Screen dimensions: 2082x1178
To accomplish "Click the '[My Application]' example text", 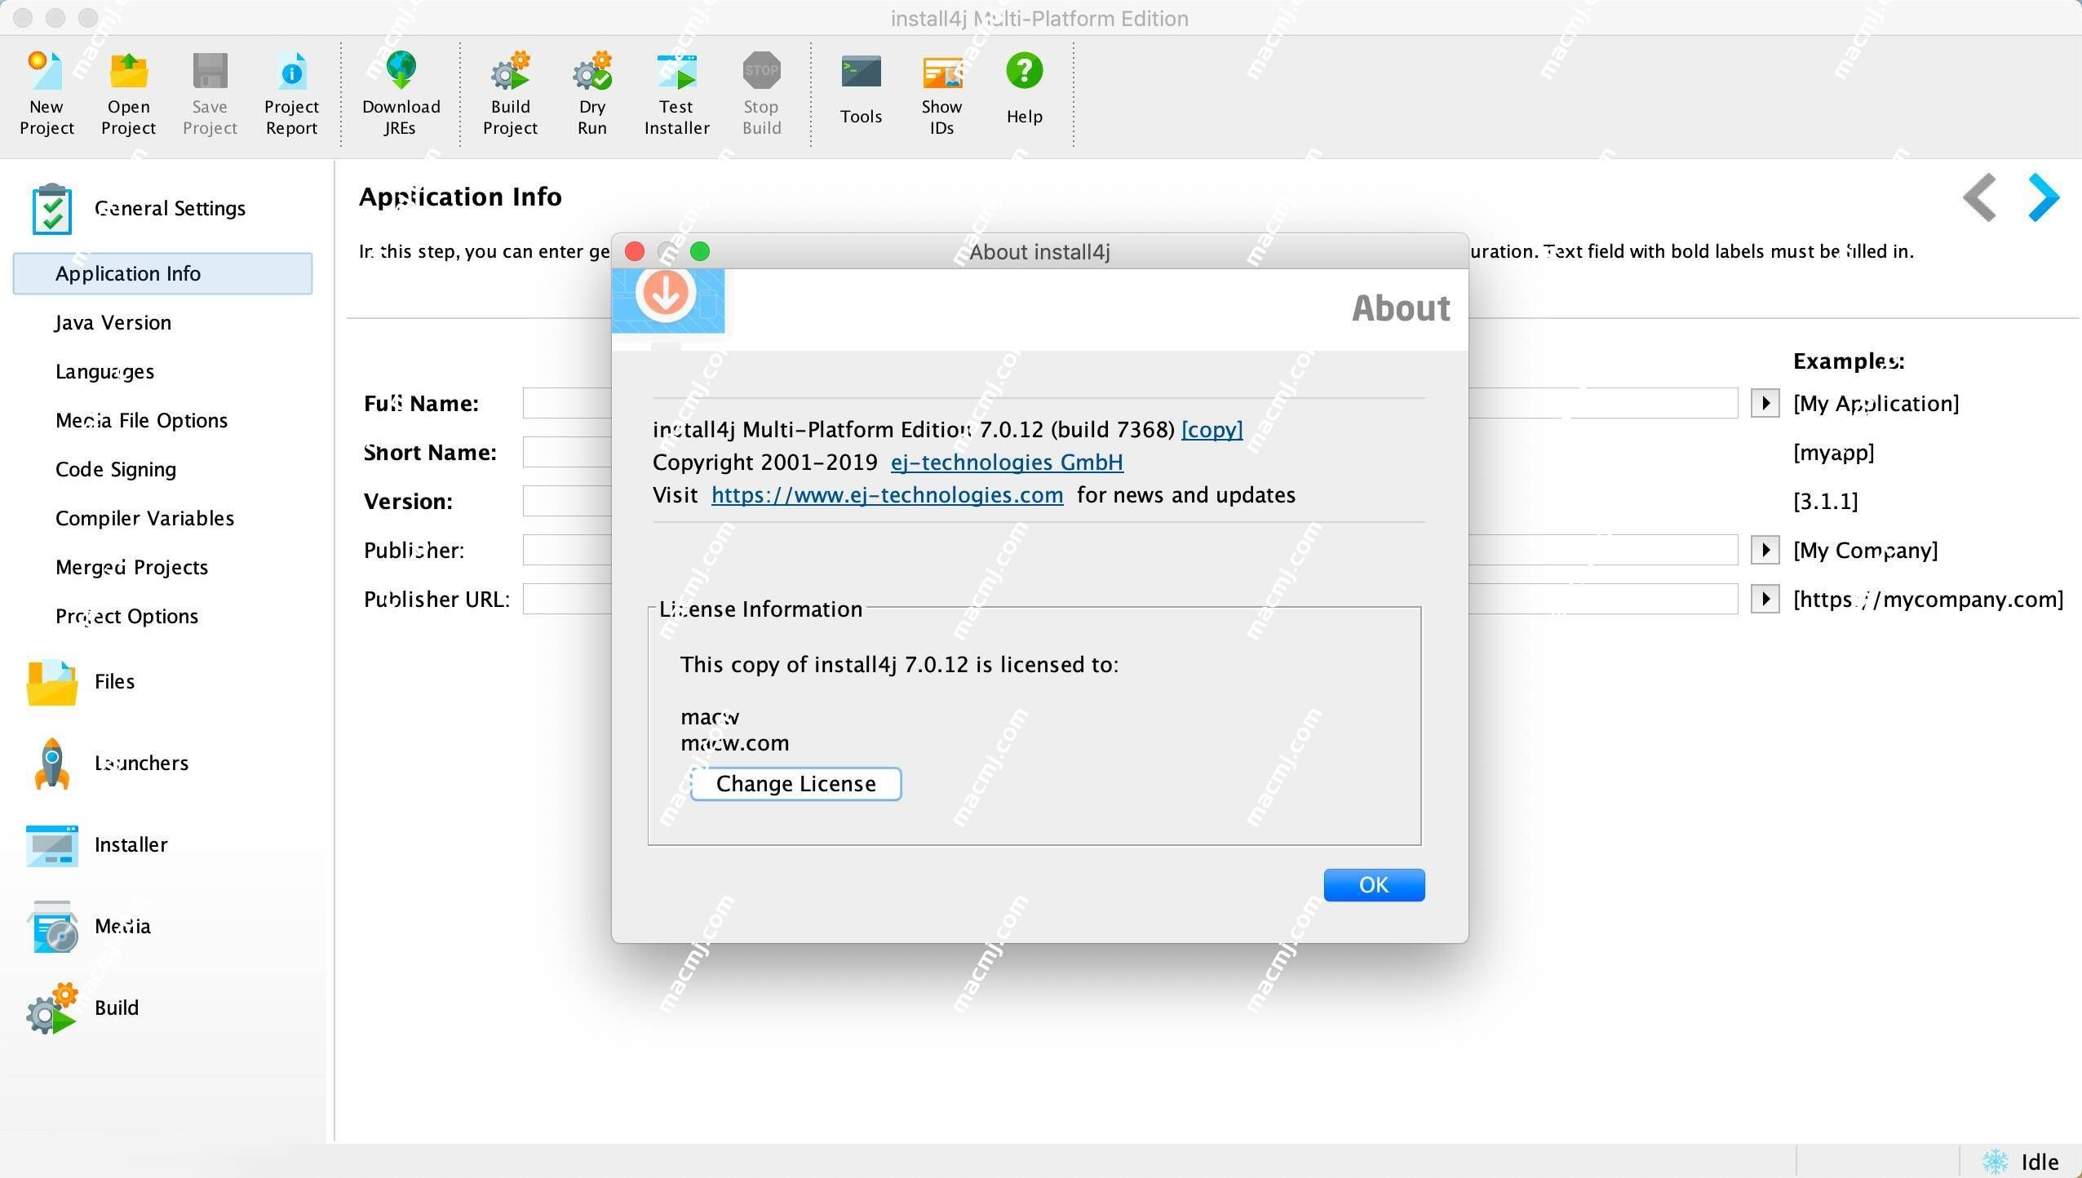I will coord(1876,403).
